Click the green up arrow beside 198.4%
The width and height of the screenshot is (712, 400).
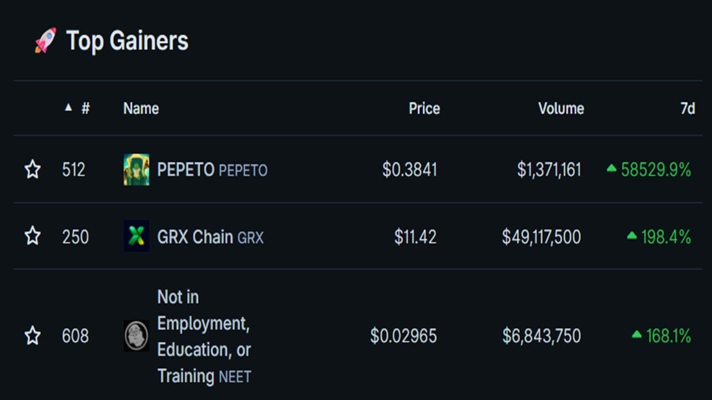pyautogui.click(x=632, y=236)
